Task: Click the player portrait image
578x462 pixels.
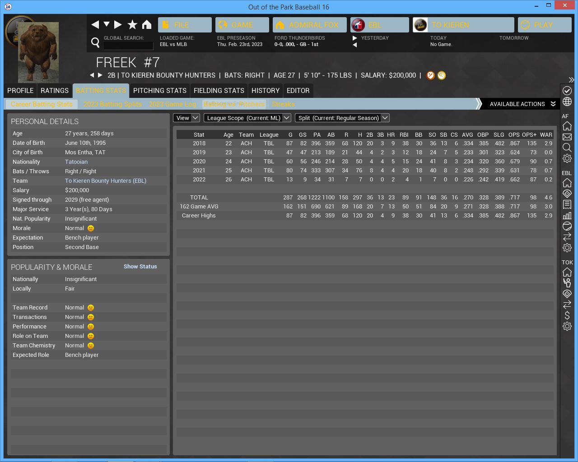Action: point(38,52)
